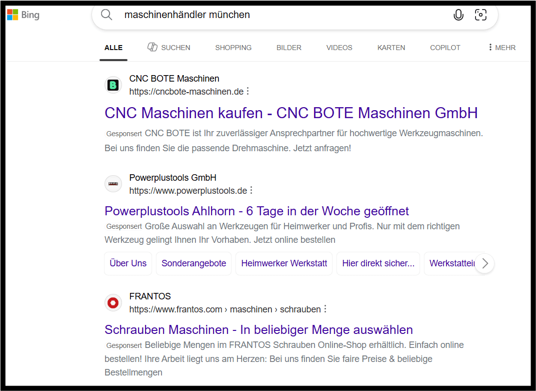This screenshot has width=536, height=391.
Task: Click the FRANTOS favicon
Action: [x=113, y=302]
